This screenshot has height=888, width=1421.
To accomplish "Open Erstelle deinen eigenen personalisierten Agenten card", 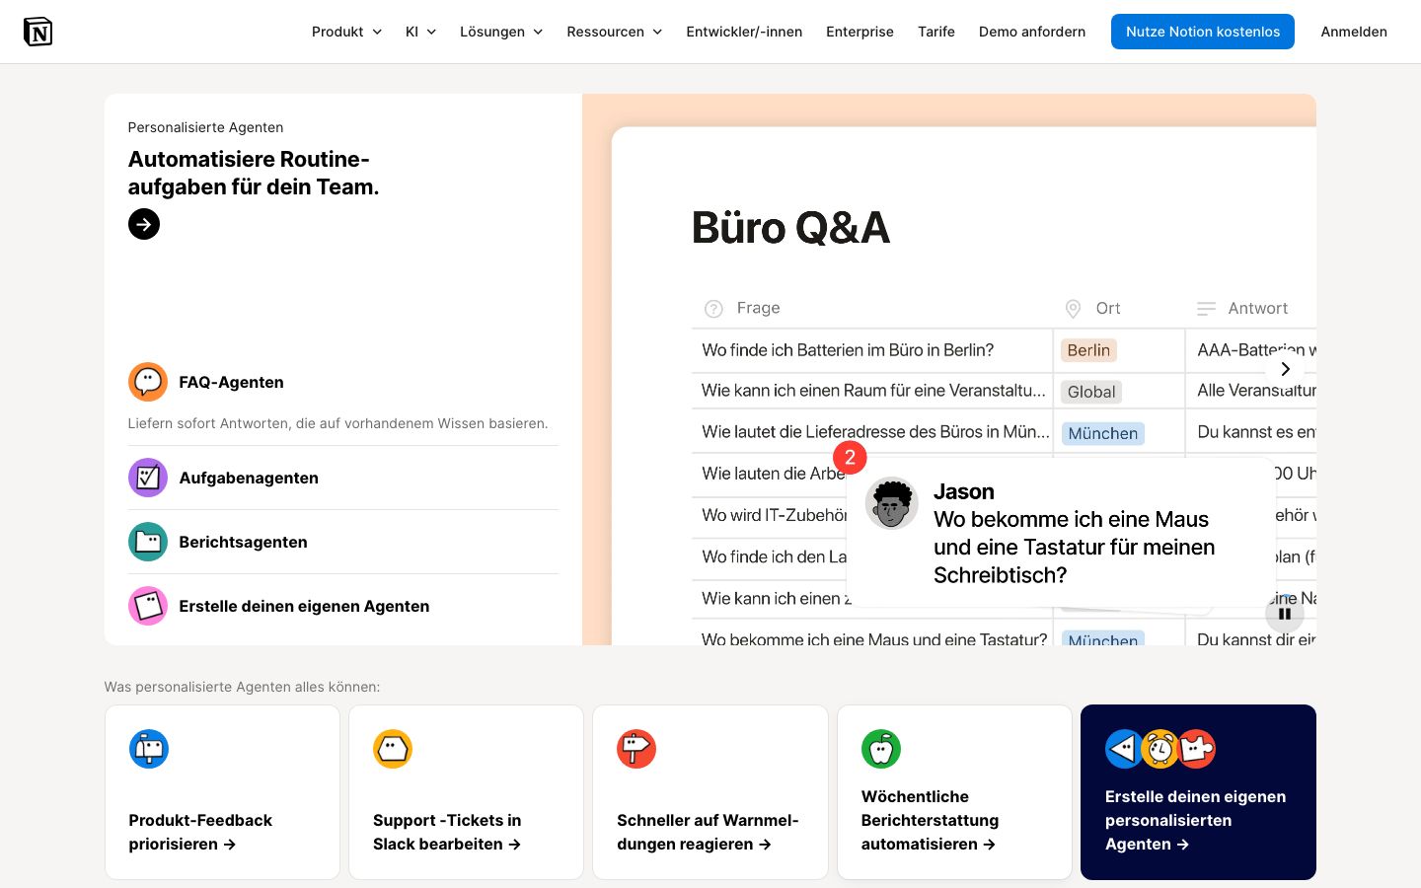I will coord(1198,792).
